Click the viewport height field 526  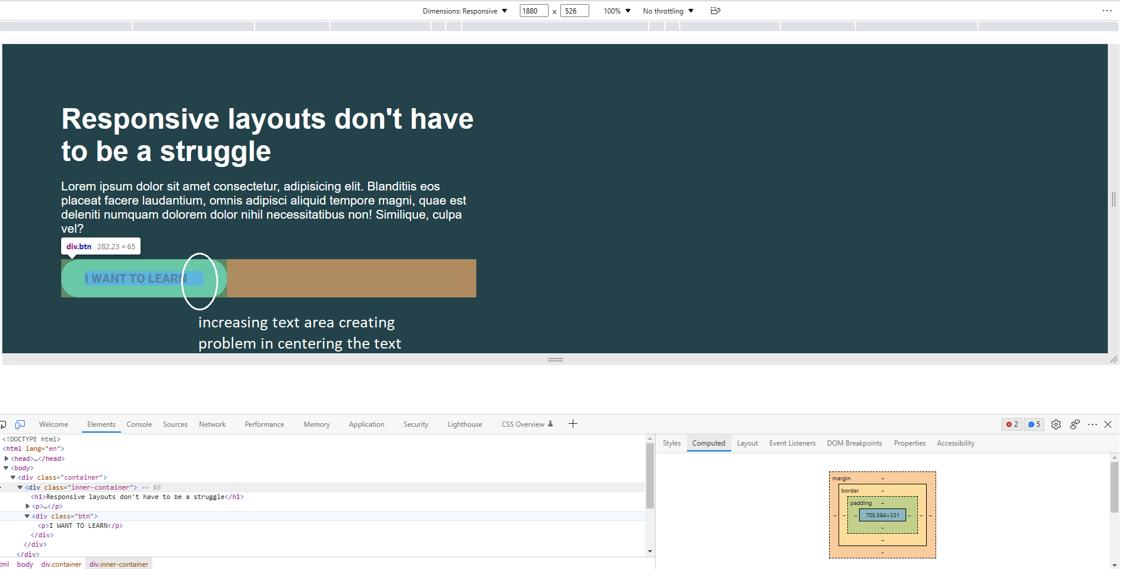click(x=574, y=11)
